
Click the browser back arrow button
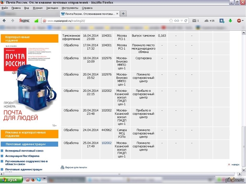pos(4,20)
